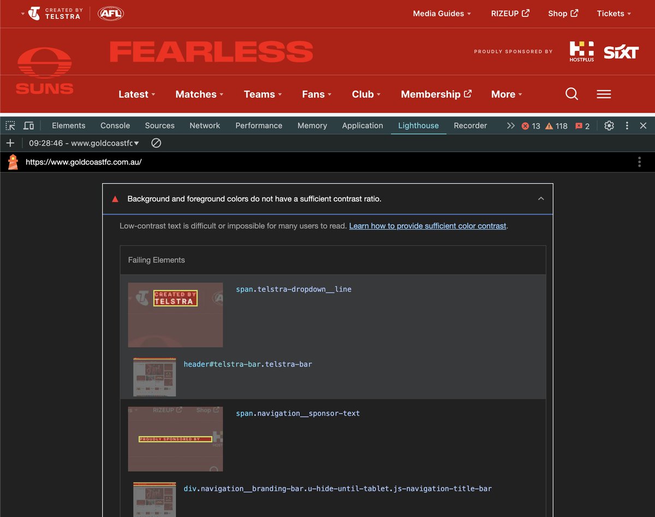Click the Lighthouse logo icon
The width and height of the screenshot is (655, 517).
[13, 162]
